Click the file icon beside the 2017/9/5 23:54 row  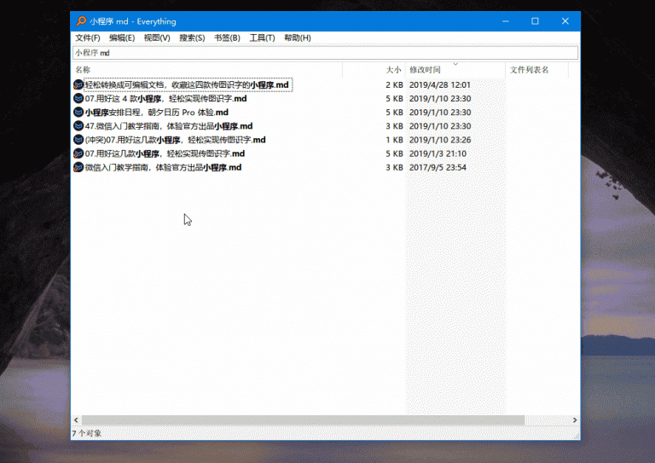(78, 167)
